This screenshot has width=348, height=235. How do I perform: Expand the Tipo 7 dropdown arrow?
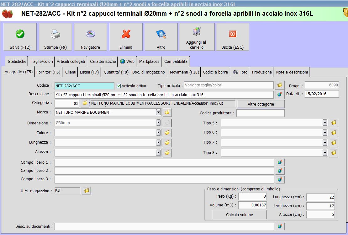click(325, 143)
